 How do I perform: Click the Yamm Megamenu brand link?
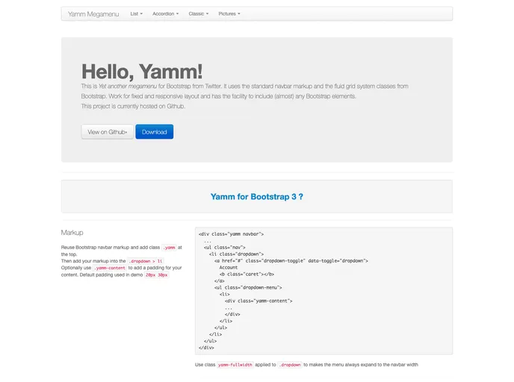tap(93, 14)
